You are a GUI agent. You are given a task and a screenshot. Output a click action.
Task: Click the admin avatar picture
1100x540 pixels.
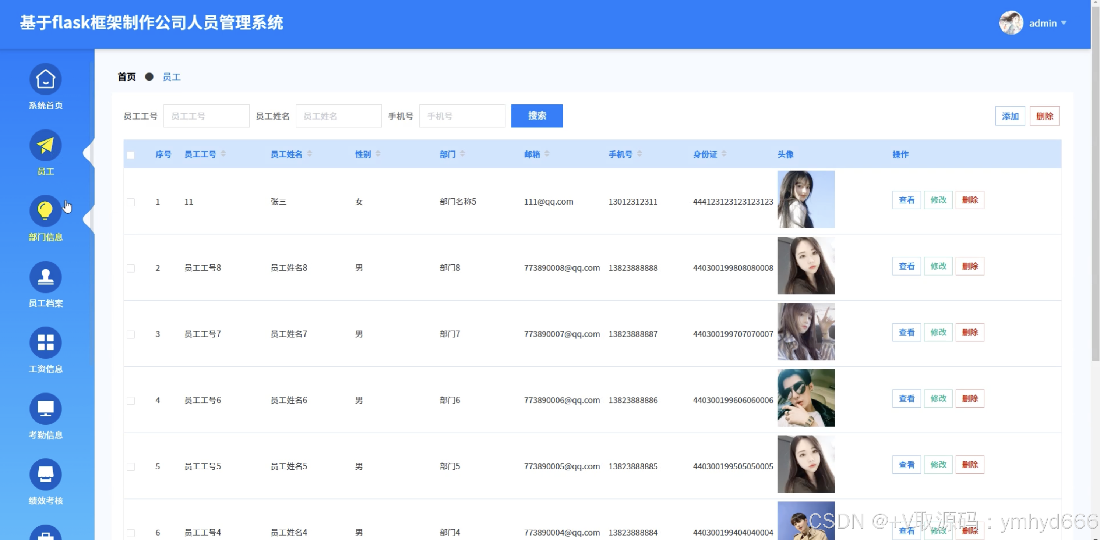[1011, 23]
